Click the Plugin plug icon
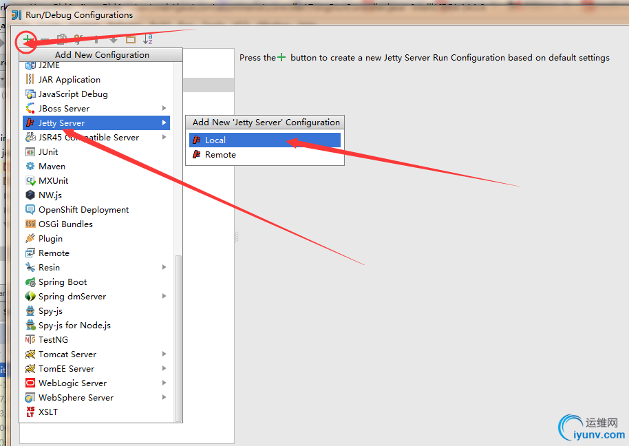Image resolution: width=629 pixels, height=446 pixels. point(30,238)
